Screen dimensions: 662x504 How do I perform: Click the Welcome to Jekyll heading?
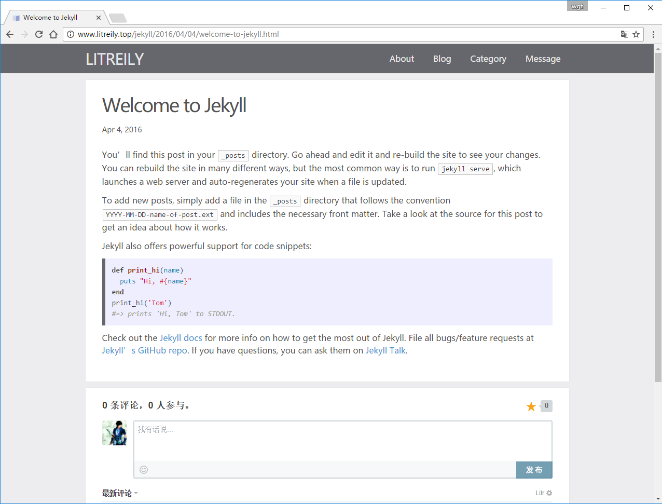click(174, 105)
